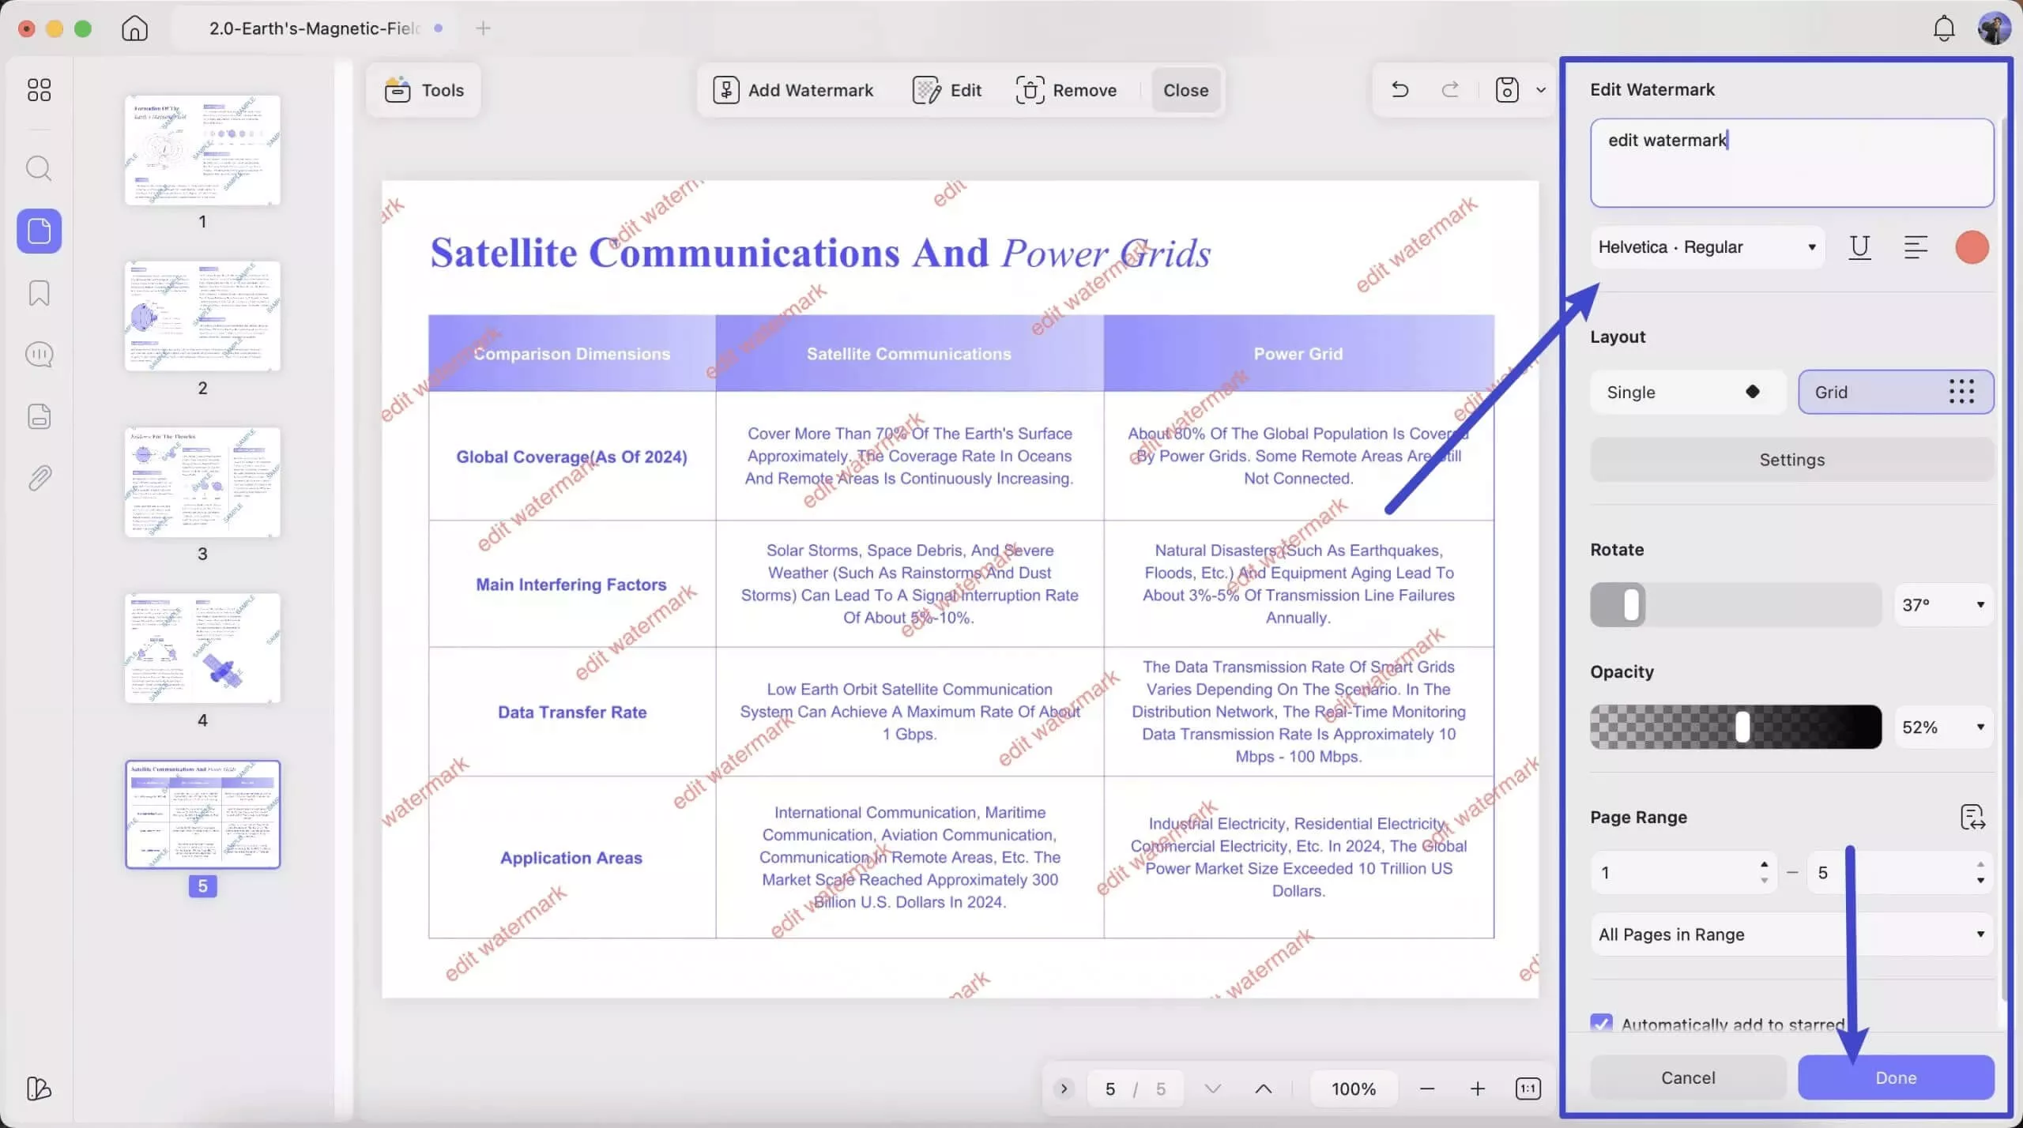
Task: Click Remove in the watermark toolbar
Action: point(1065,90)
